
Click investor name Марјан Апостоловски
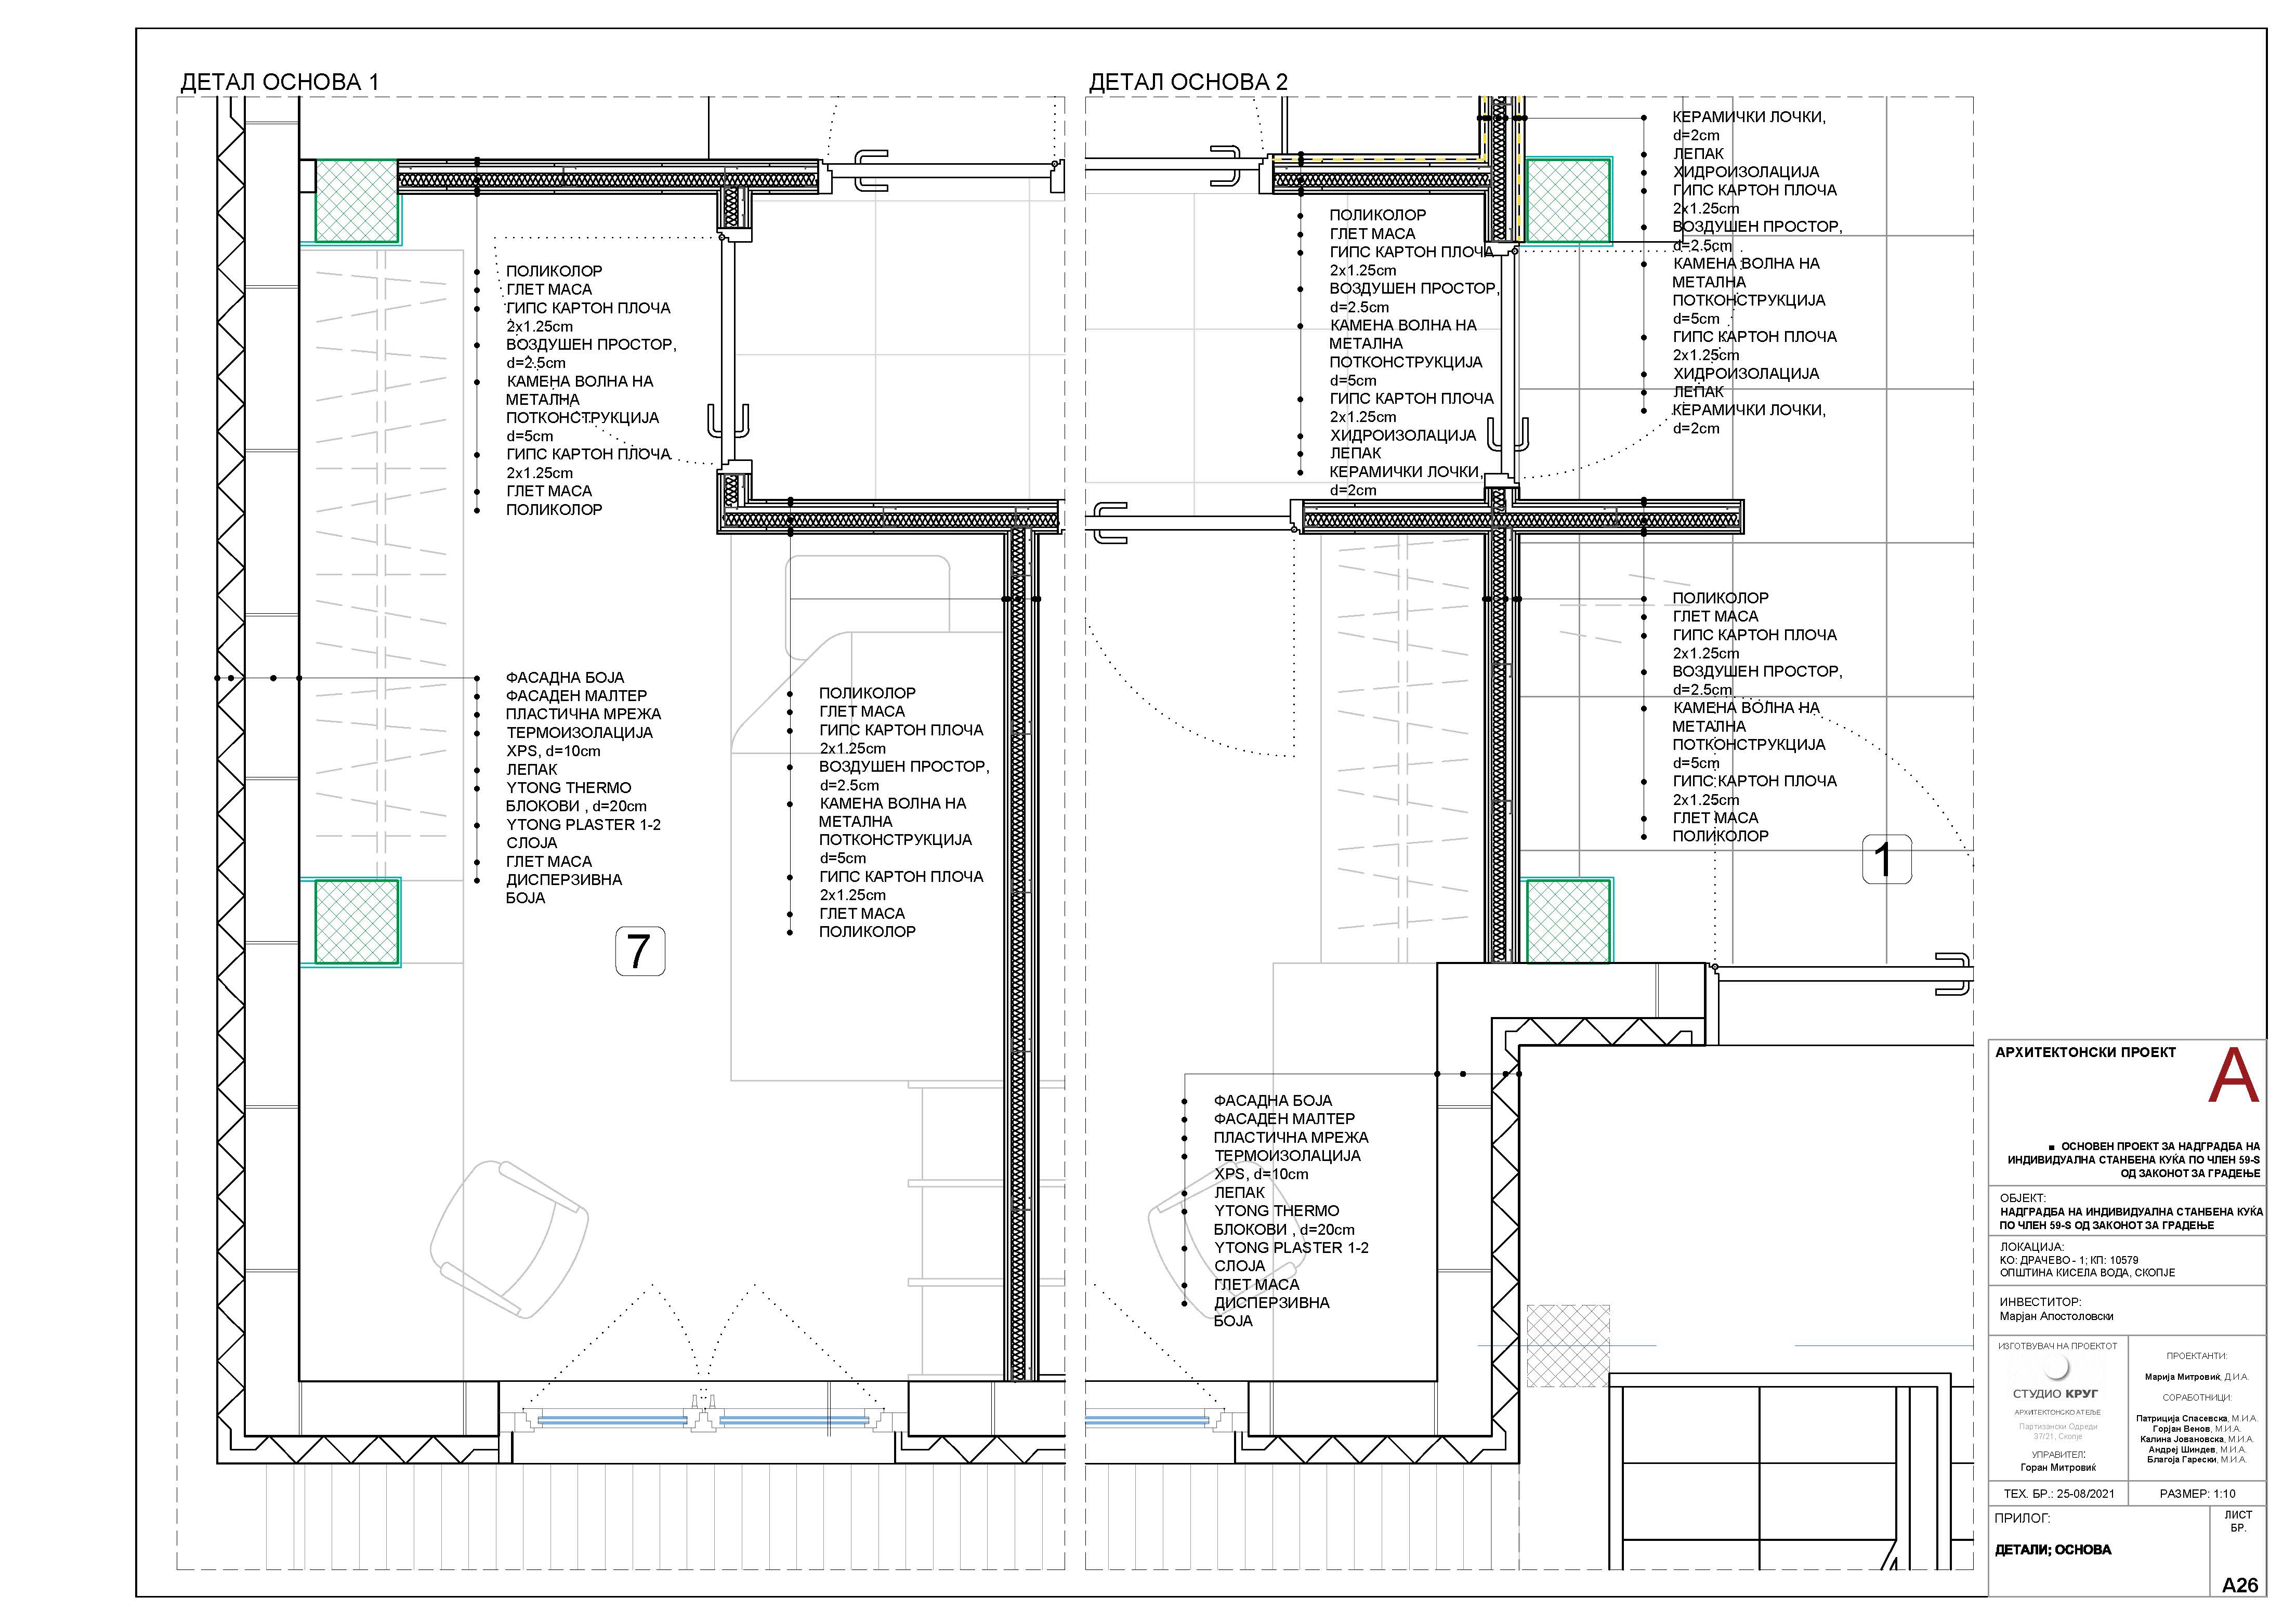2056,1316
